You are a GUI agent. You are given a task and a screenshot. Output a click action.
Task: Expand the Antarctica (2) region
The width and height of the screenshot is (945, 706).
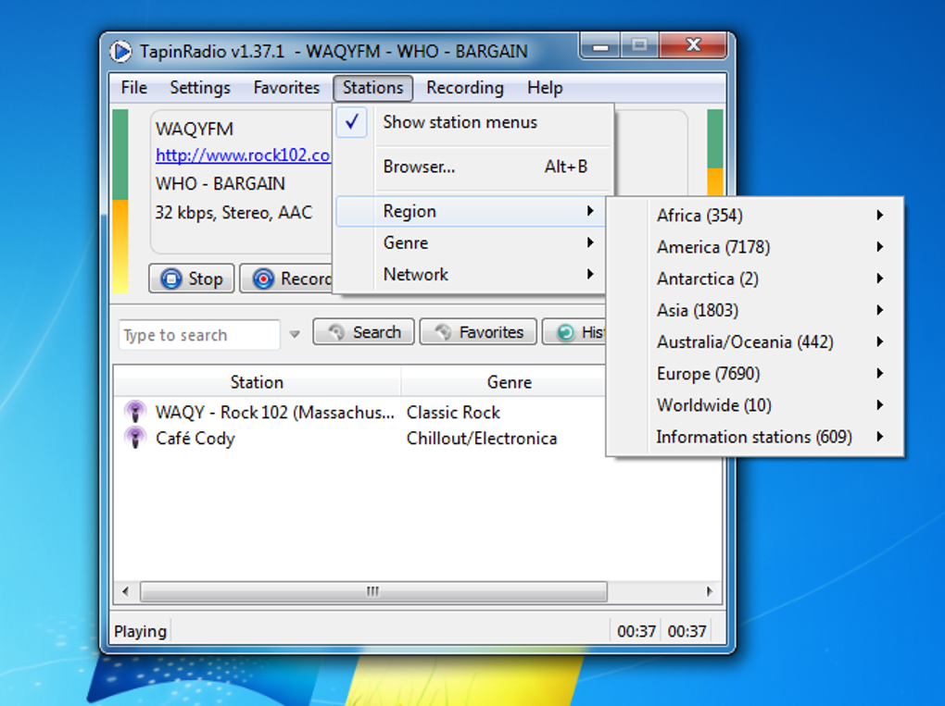[x=754, y=279]
